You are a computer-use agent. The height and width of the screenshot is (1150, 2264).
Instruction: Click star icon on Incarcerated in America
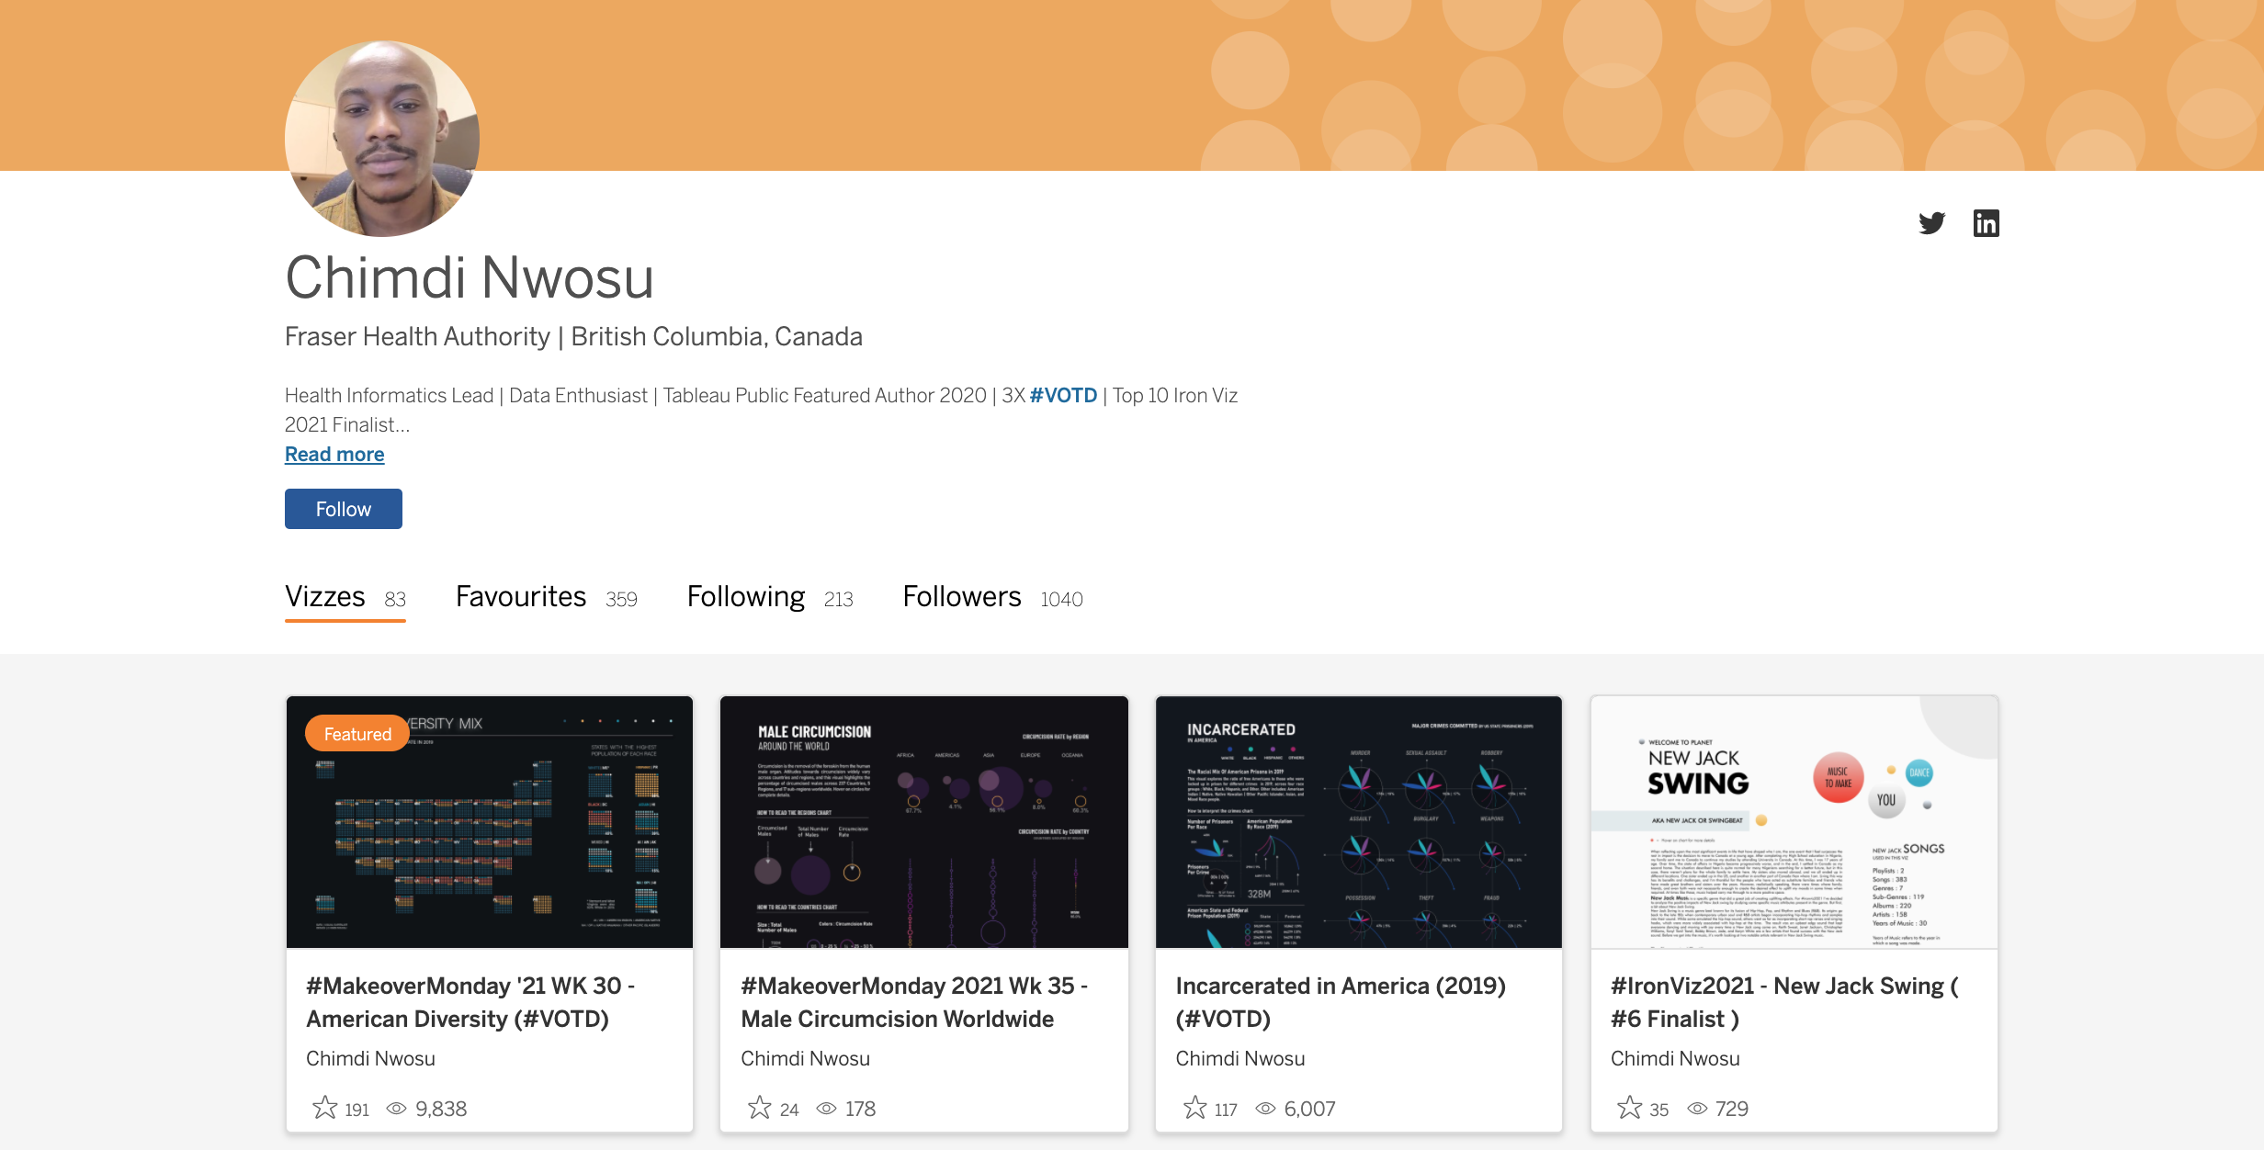[x=1194, y=1108]
